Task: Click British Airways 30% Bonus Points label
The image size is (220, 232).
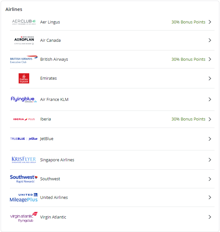Action: [x=188, y=59]
